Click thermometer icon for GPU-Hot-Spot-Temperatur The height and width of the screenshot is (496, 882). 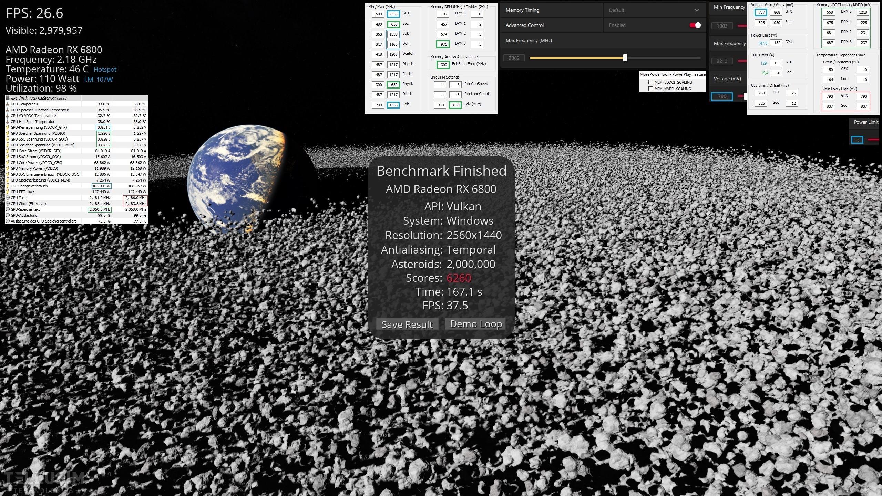pyautogui.click(x=8, y=122)
